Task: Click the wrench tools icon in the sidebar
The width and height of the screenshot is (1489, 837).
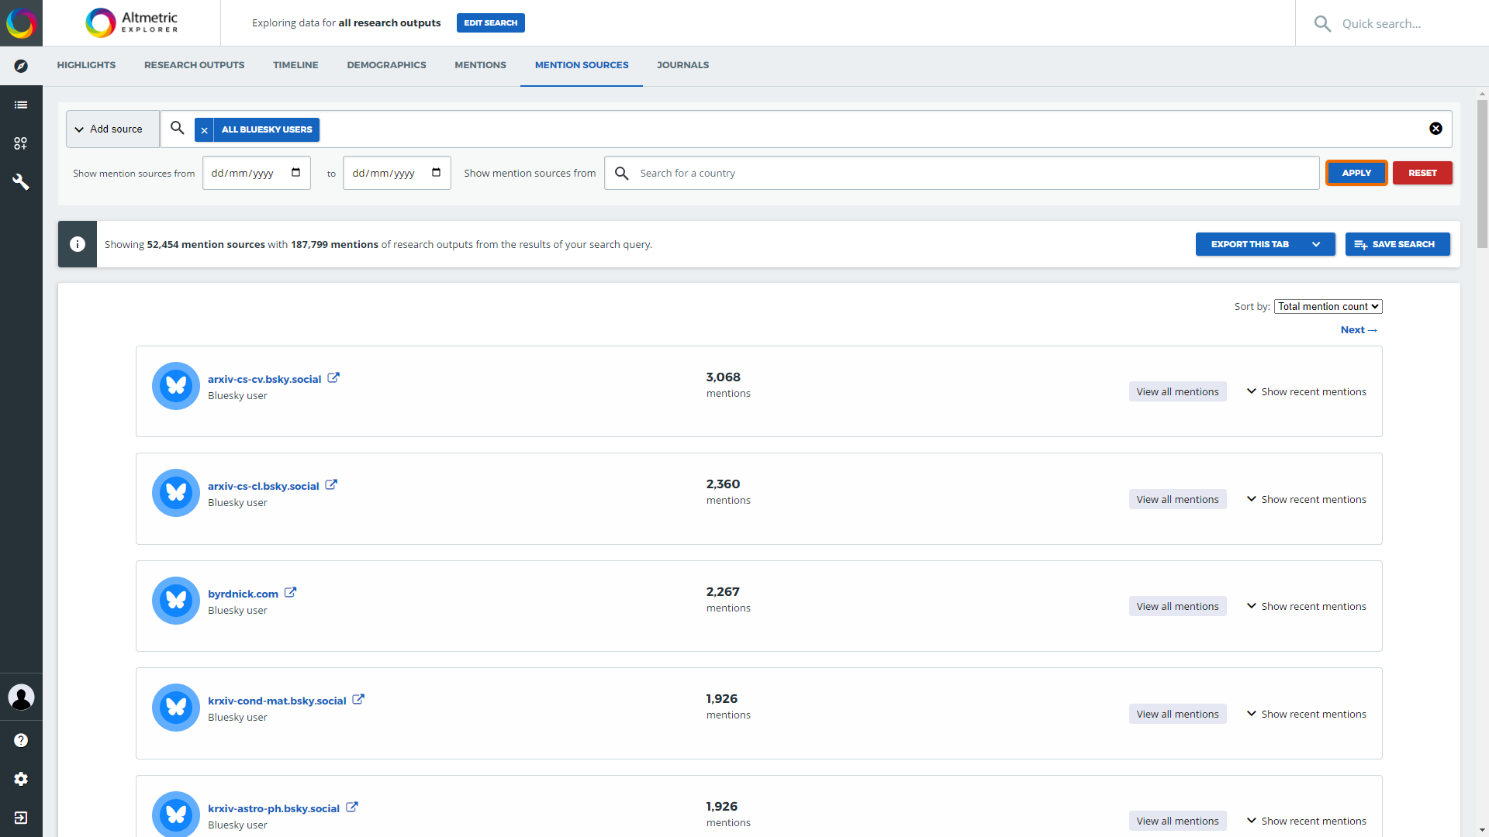Action: click(21, 182)
